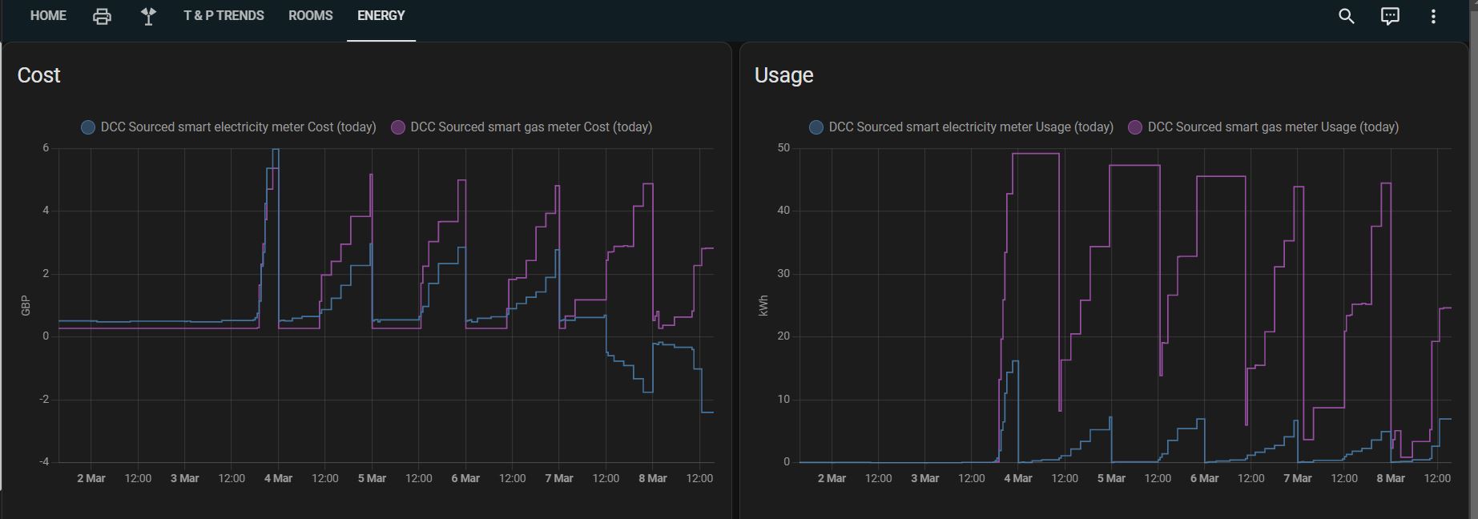Hide electricity meter Usage (today) series label
This screenshot has height=519, width=1478.
[x=971, y=127]
